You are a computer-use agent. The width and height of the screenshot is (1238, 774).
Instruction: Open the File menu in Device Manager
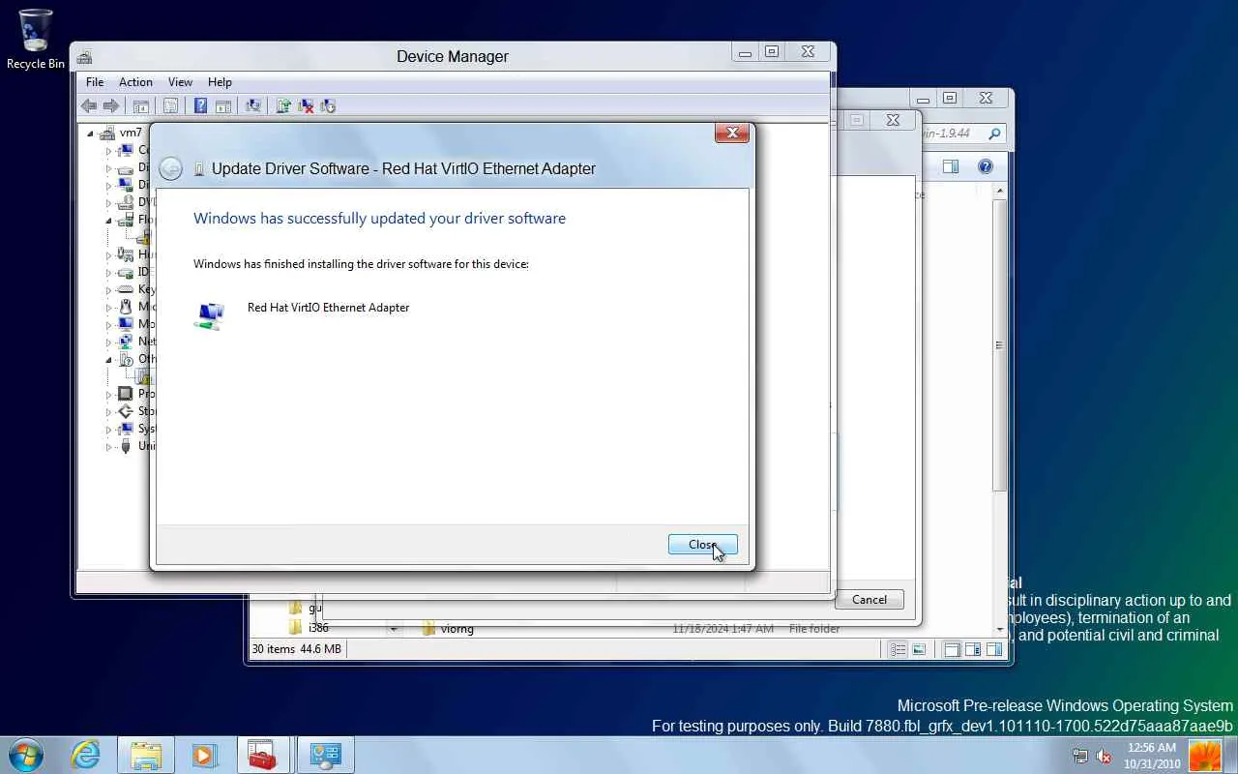pos(95,82)
